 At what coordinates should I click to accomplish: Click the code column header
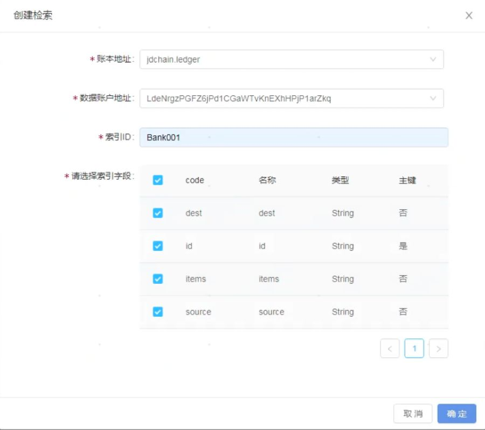195,180
